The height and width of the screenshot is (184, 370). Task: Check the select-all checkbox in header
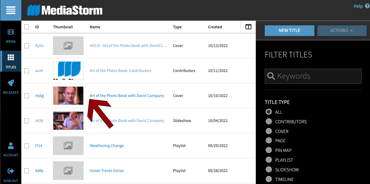27,27
